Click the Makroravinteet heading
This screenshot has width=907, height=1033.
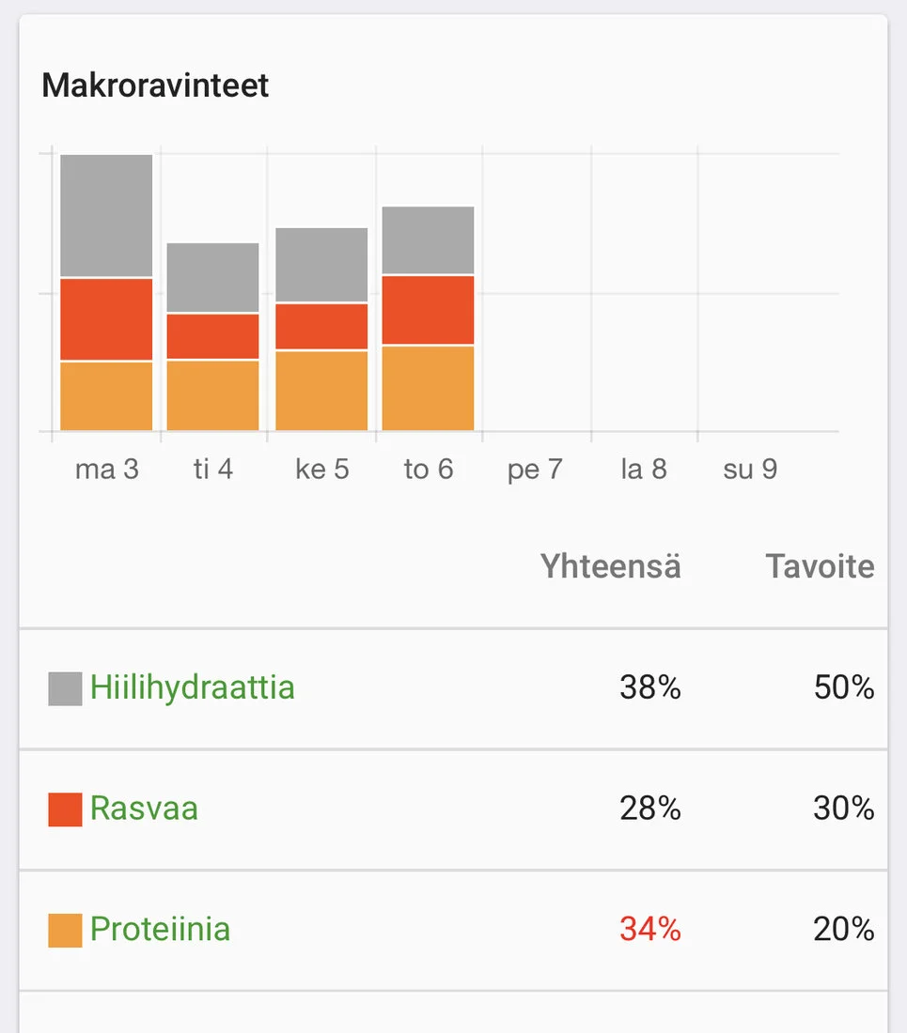(155, 85)
